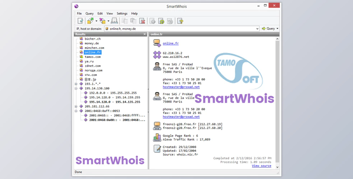Click the greyed-out Copy toolbar icon
The image size is (353, 179).
125,21
